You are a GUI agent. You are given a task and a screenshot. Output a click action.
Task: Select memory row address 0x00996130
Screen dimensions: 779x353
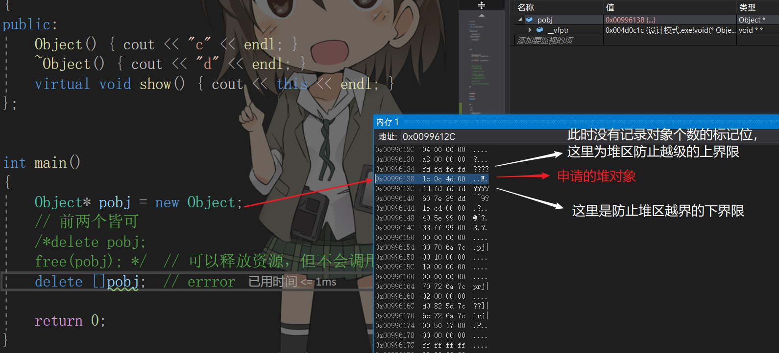tap(395, 159)
